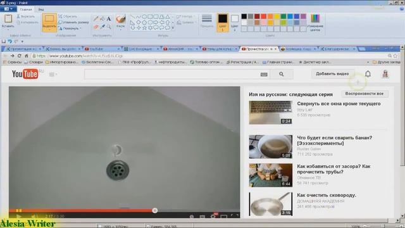Select the Pencil tool in Paint
The height and width of the screenshot is (228, 405).
96,18
